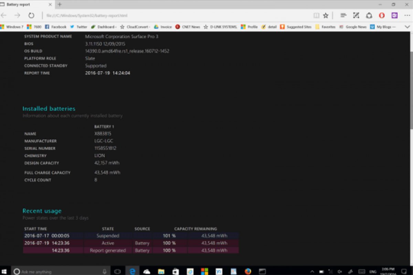Screen dimensions: 413x275
Task: Open Task View on taskbar
Action: tap(117, 271)
